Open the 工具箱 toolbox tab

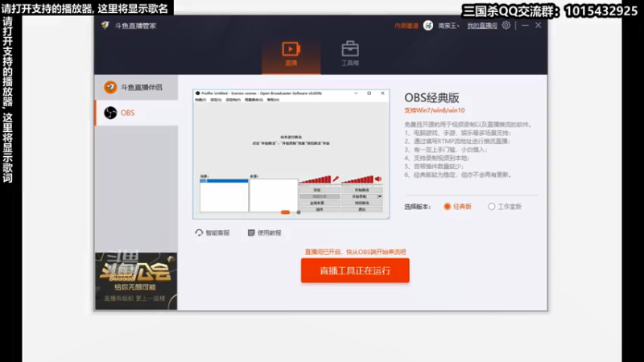350,54
